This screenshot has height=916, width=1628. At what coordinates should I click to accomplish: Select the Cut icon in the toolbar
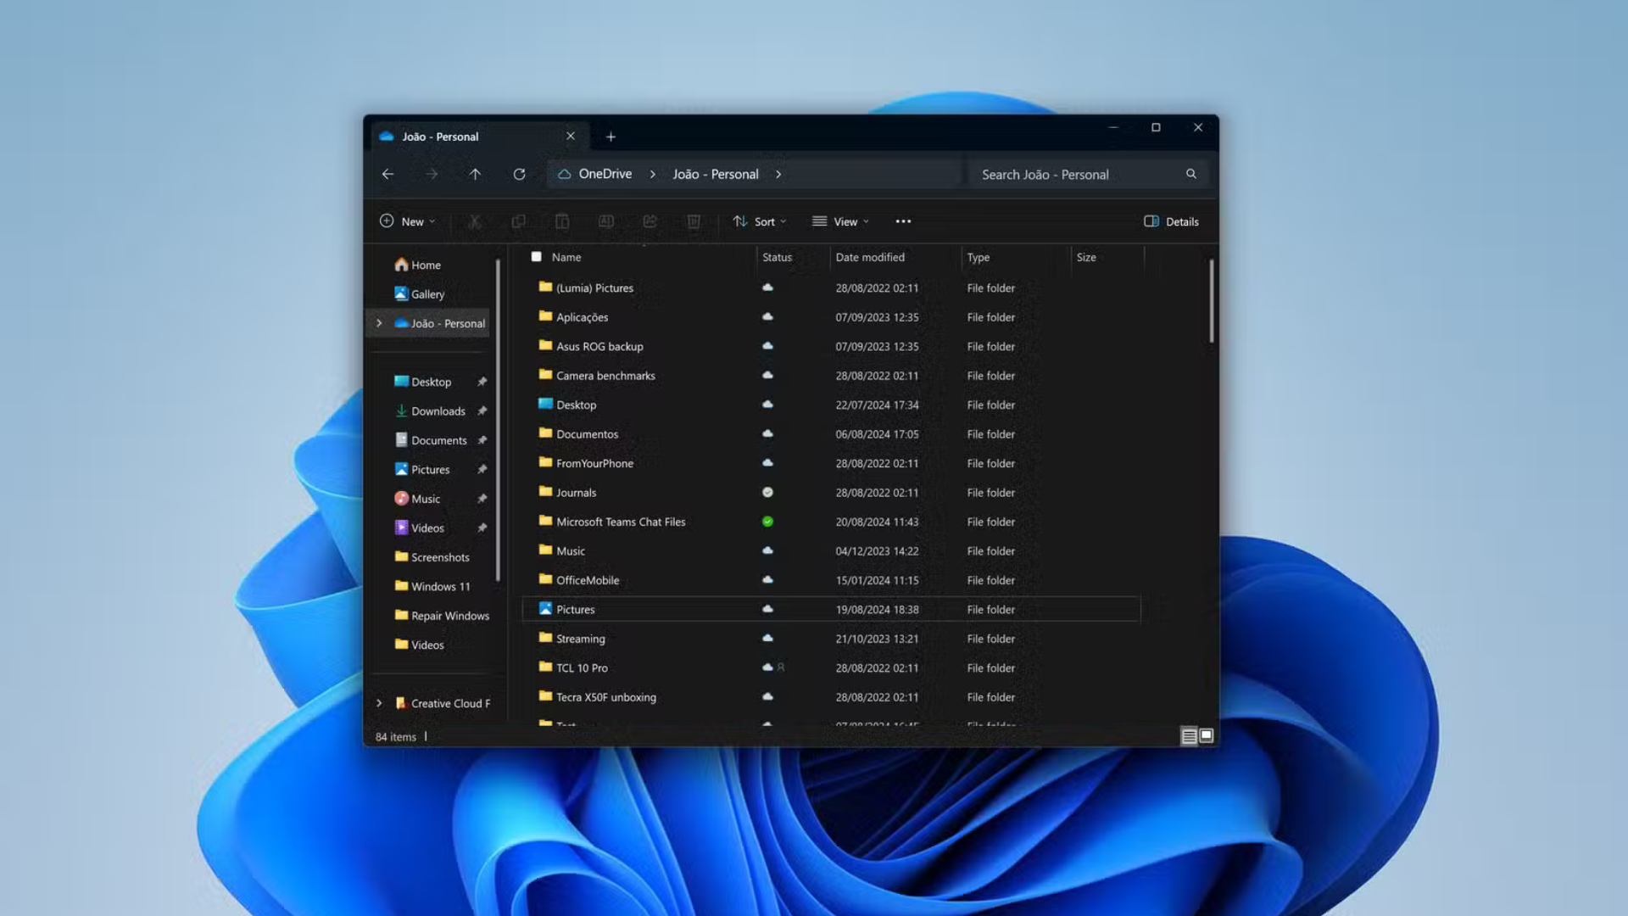[475, 221]
